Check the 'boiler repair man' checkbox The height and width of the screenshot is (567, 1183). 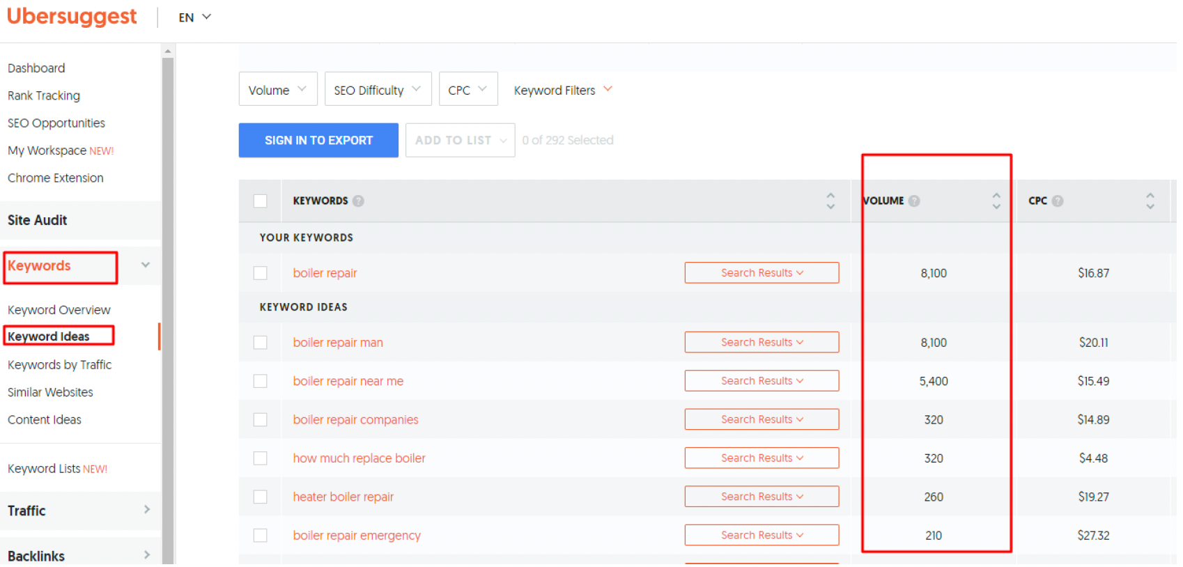pos(261,343)
